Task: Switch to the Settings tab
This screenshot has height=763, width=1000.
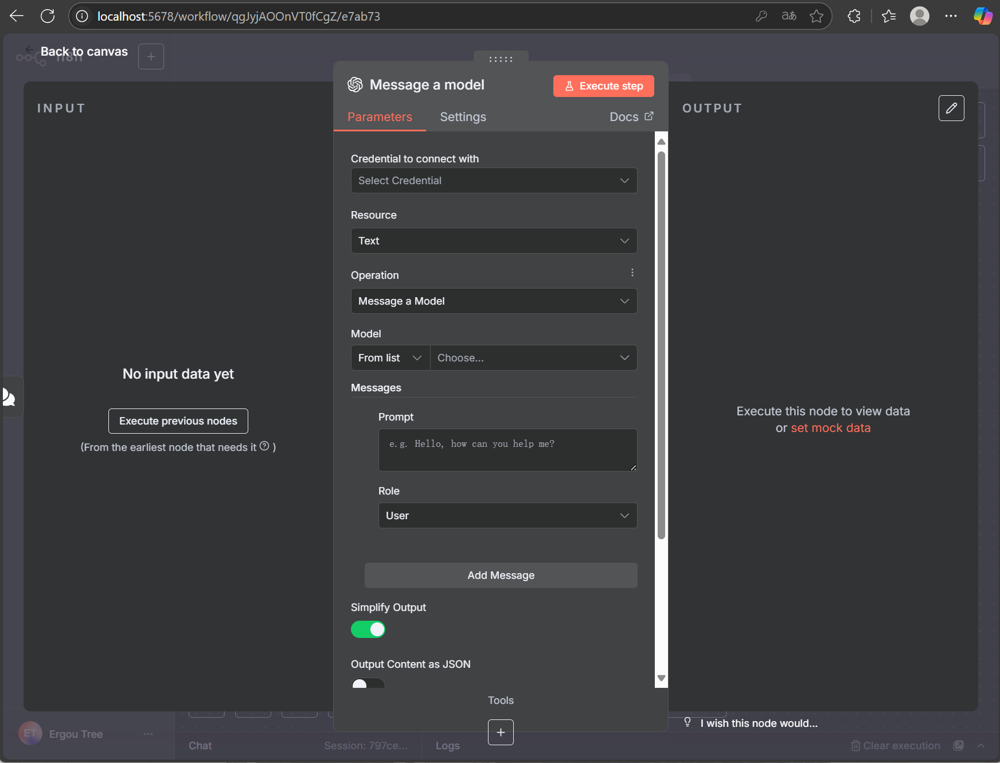Action: 463,117
